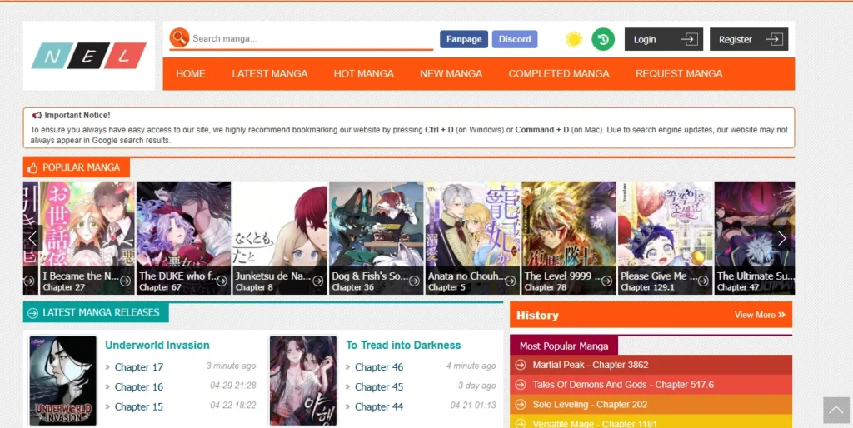Open The Level 9999 Chapter 78 card
Viewport: 853px width, 428px height.
pos(569,238)
